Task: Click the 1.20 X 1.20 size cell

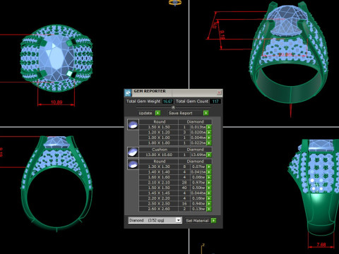Action: [x=159, y=133]
